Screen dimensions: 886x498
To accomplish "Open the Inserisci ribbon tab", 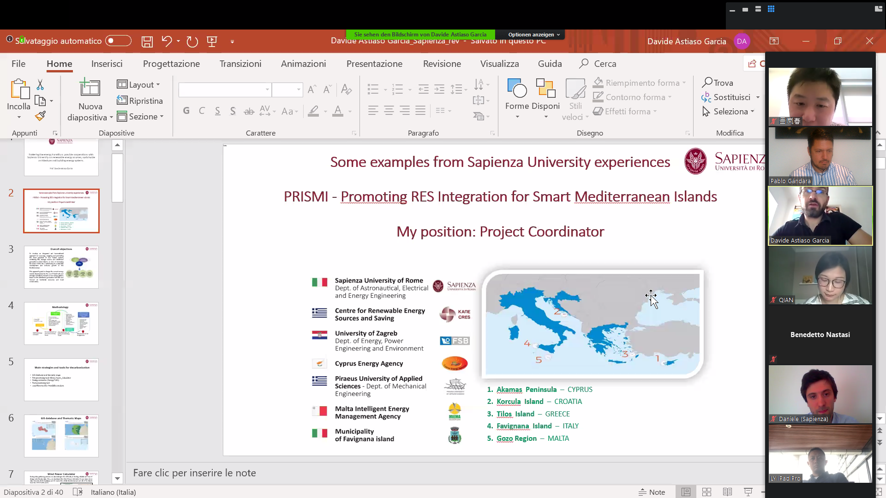I will (x=107, y=64).
